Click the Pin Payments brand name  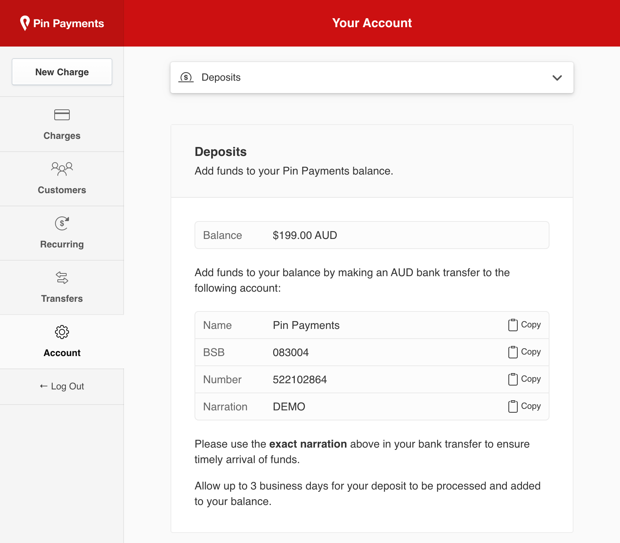69,23
